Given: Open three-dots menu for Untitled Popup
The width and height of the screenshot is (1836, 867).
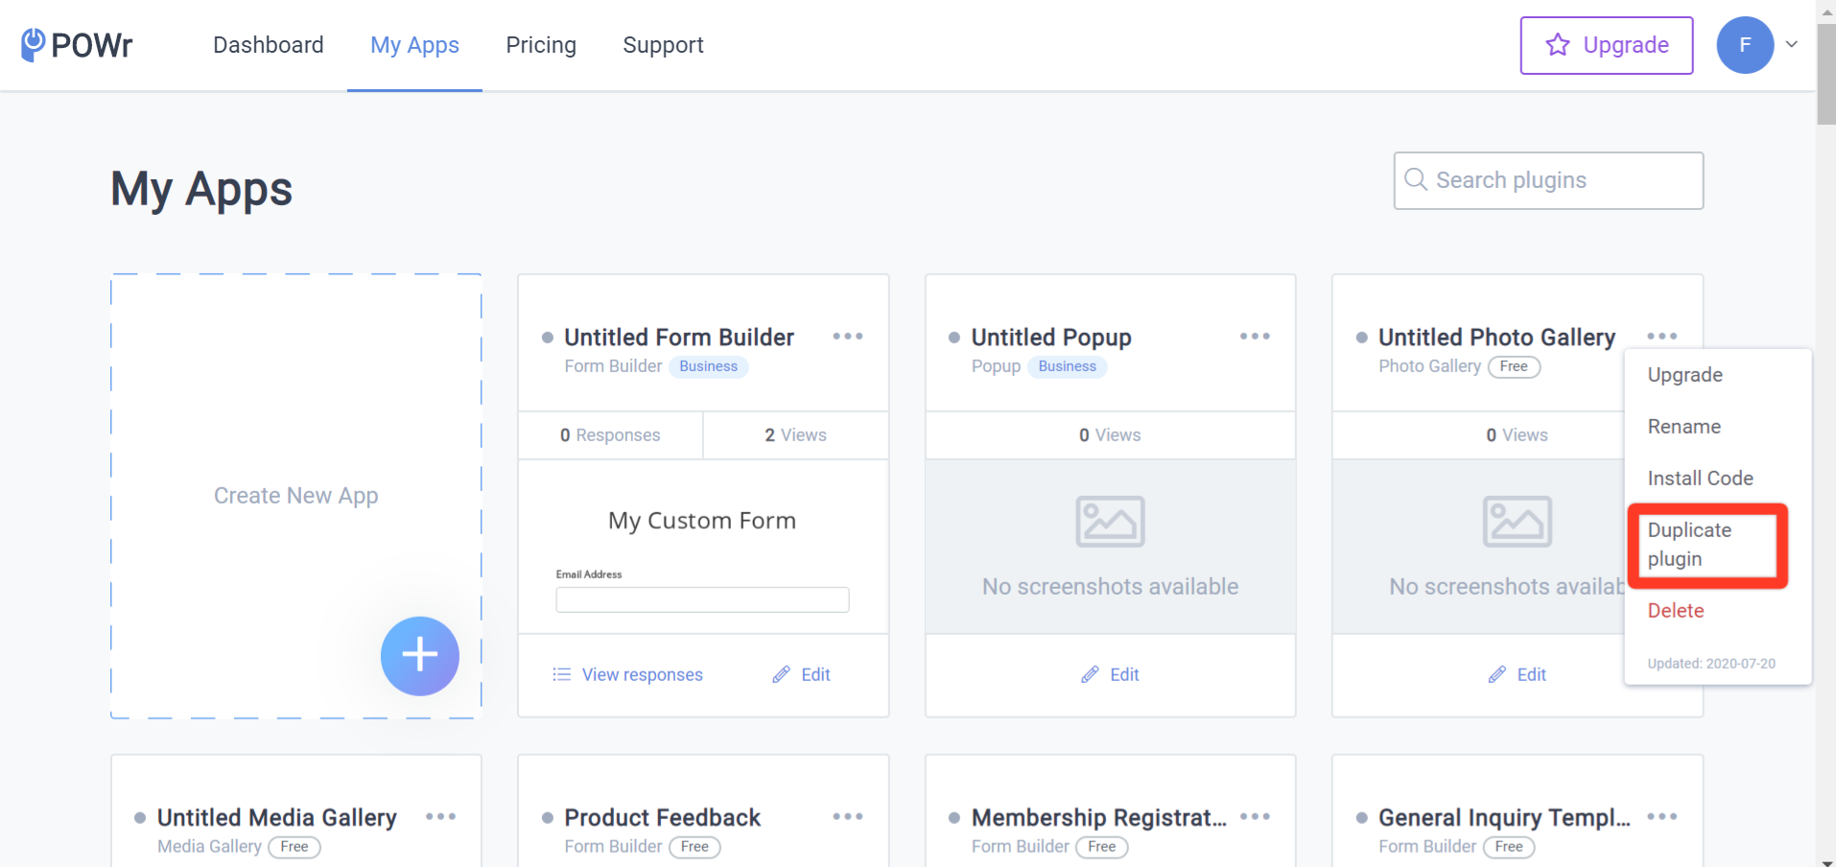Looking at the screenshot, I should (1255, 337).
